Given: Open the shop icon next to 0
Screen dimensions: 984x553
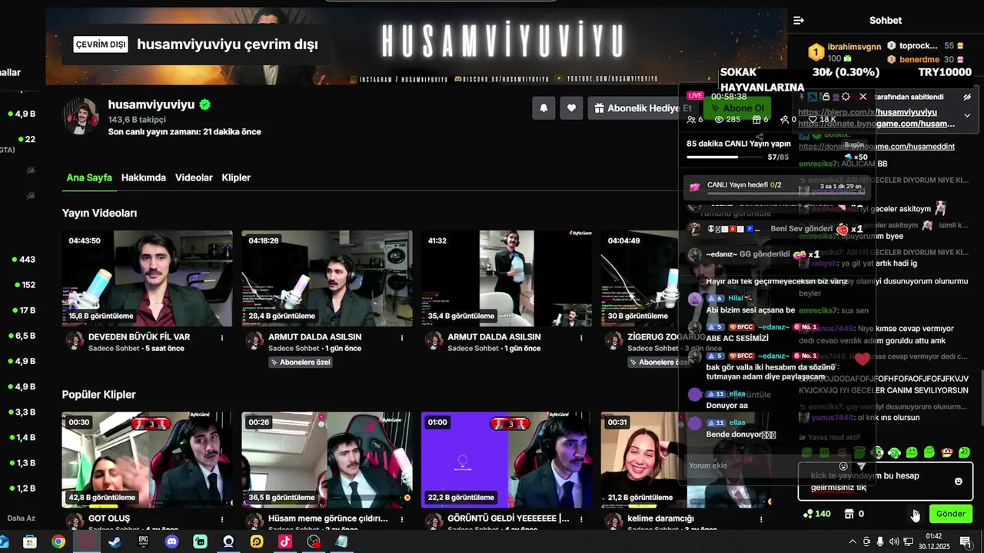Looking at the screenshot, I should 849,514.
